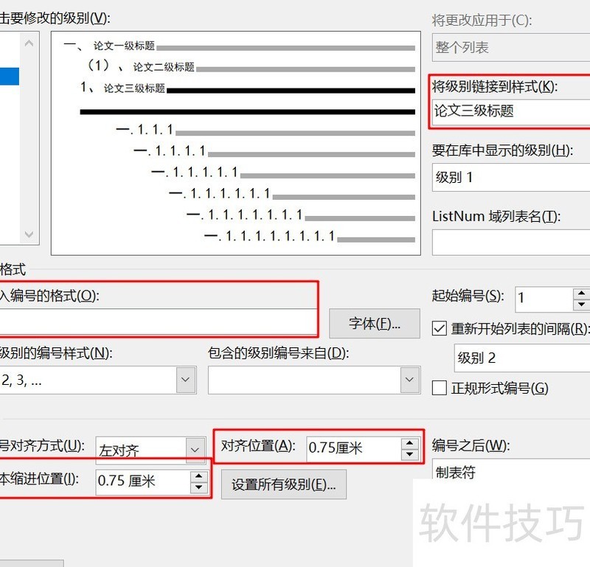This screenshot has width=590, height=567.
Task: Click the 字体(F) button
Action: 374,323
